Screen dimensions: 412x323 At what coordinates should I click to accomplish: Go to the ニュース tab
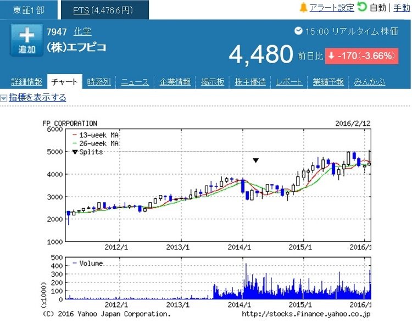point(135,82)
